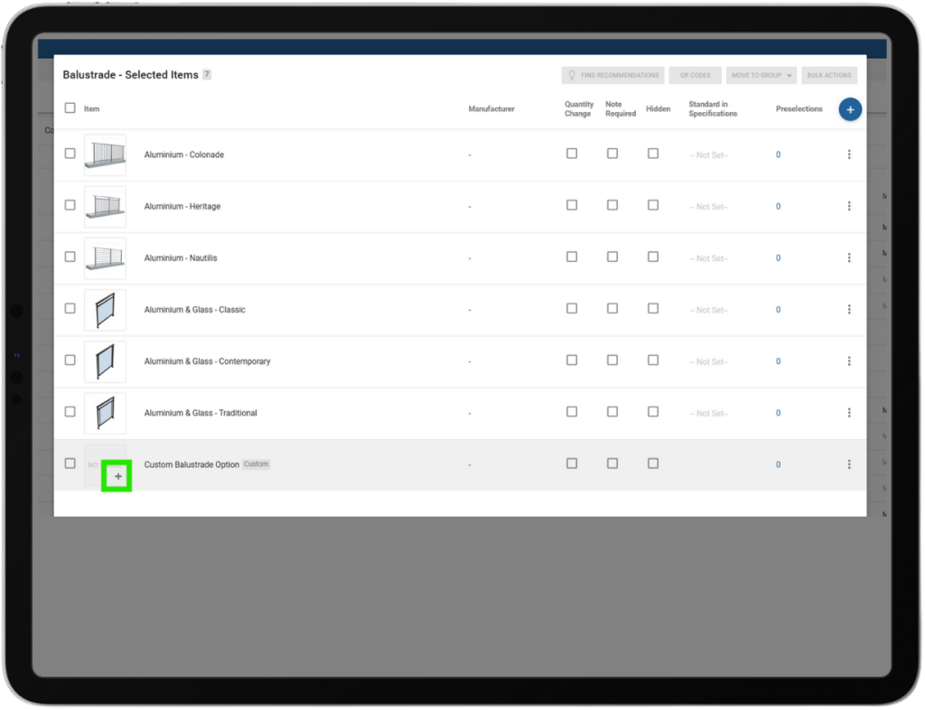Open three-dot menu for Custom Balustrade Option
This screenshot has width=925, height=710.
pos(849,464)
